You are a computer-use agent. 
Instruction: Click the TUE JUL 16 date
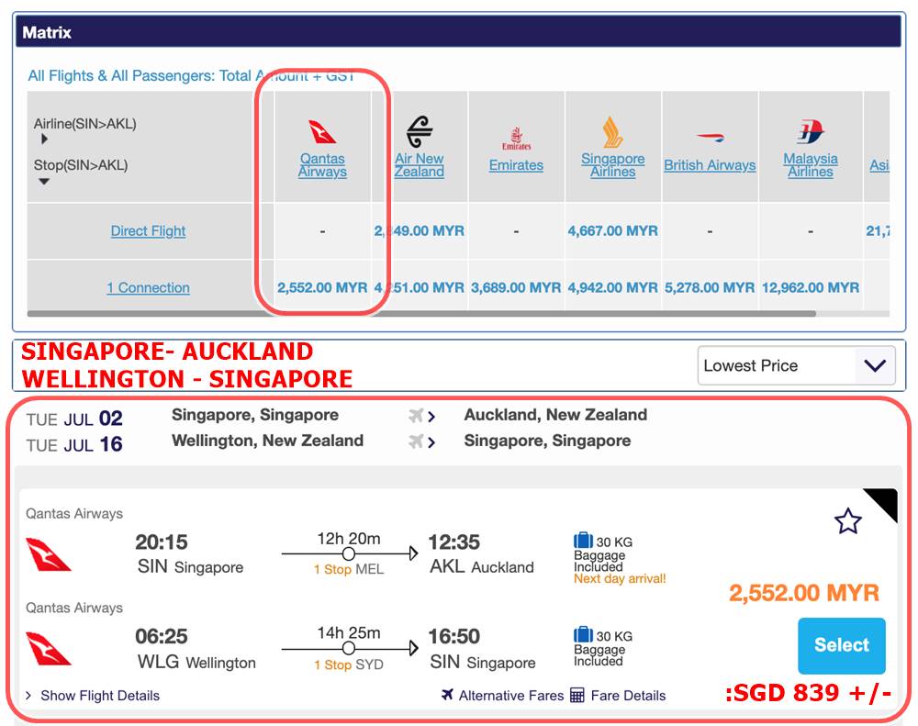coord(74,444)
